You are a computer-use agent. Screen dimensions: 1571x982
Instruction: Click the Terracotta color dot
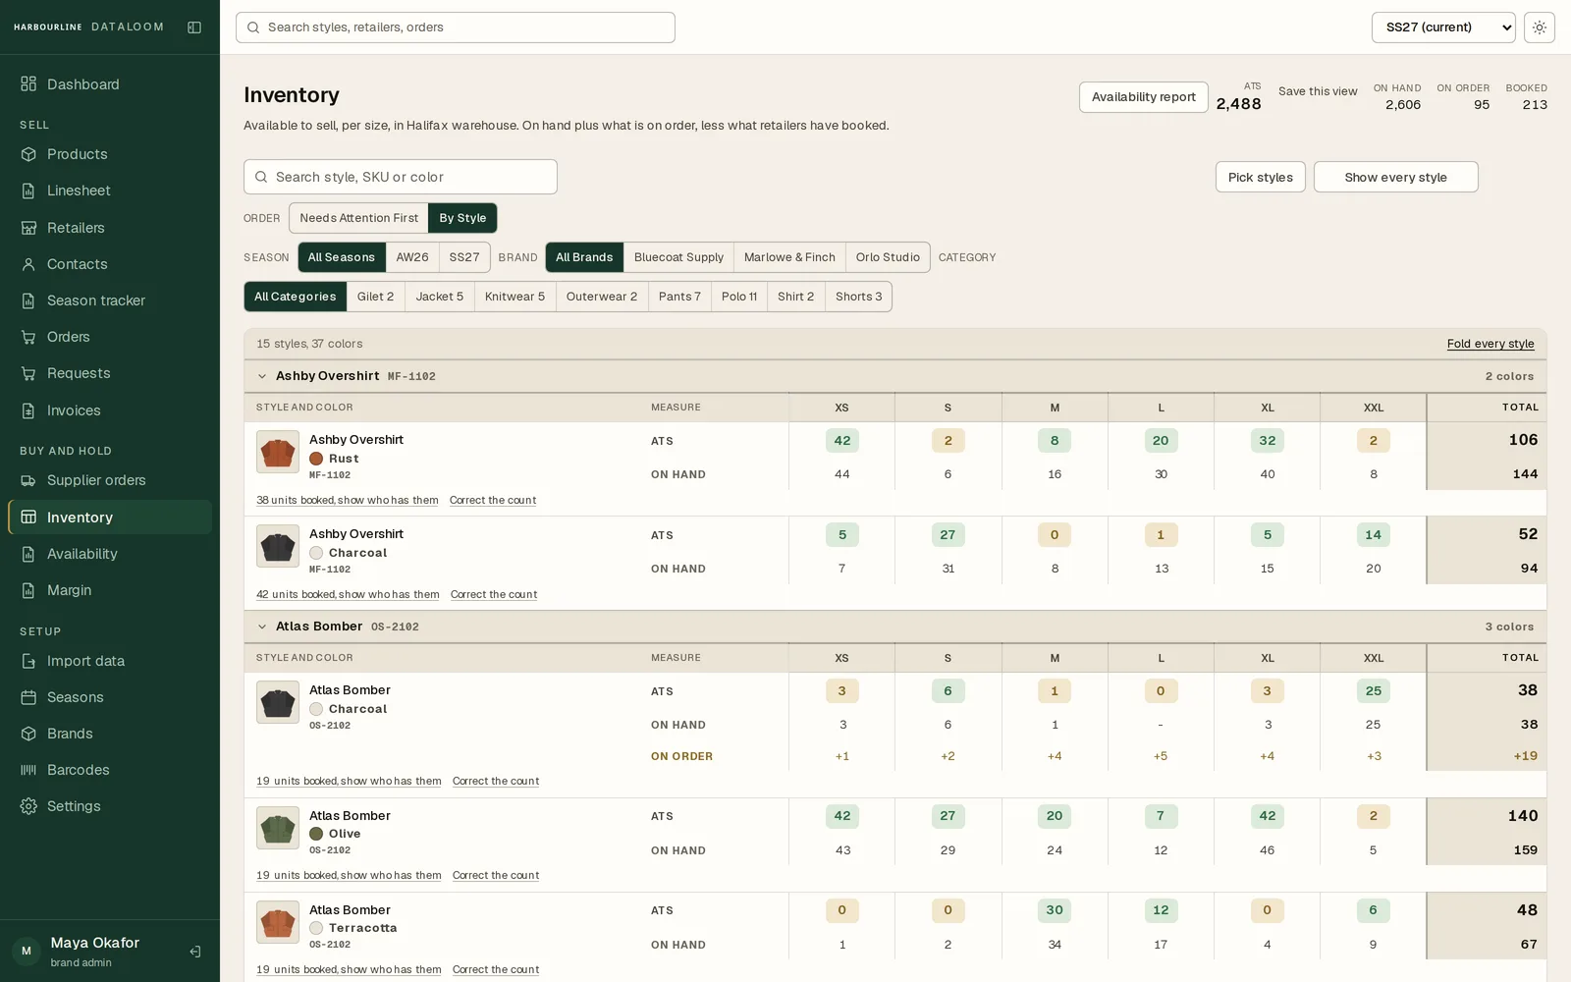click(316, 928)
